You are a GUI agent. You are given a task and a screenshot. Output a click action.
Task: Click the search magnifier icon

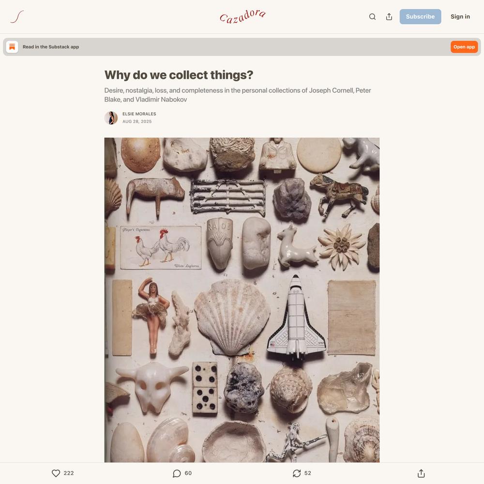(x=372, y=16)
